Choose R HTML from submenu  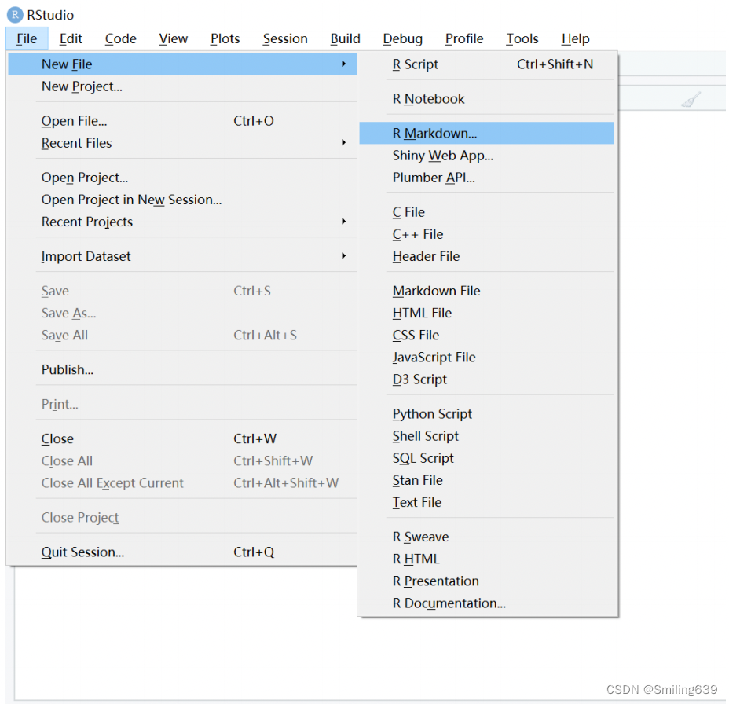487,559
